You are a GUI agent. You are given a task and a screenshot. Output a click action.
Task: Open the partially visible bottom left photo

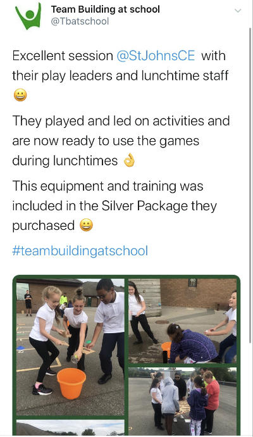(70, 427)
